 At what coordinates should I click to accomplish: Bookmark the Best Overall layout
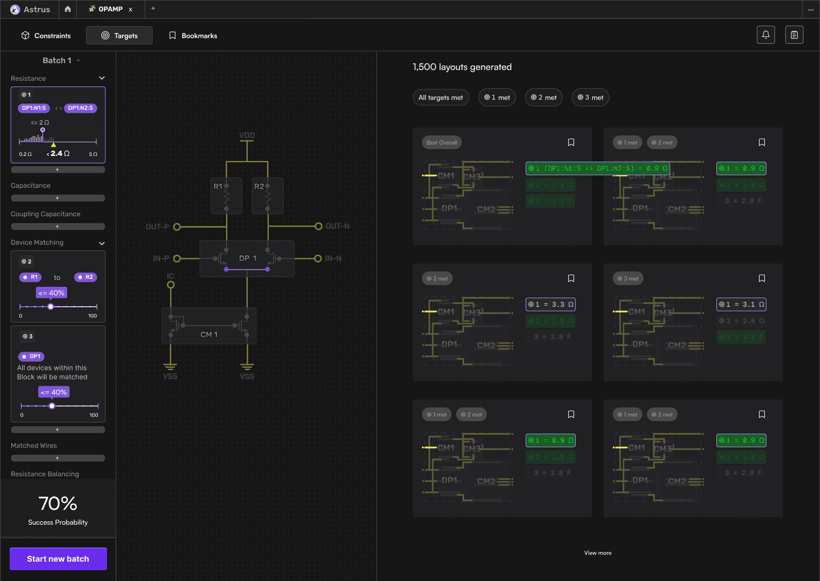point(571,142)
